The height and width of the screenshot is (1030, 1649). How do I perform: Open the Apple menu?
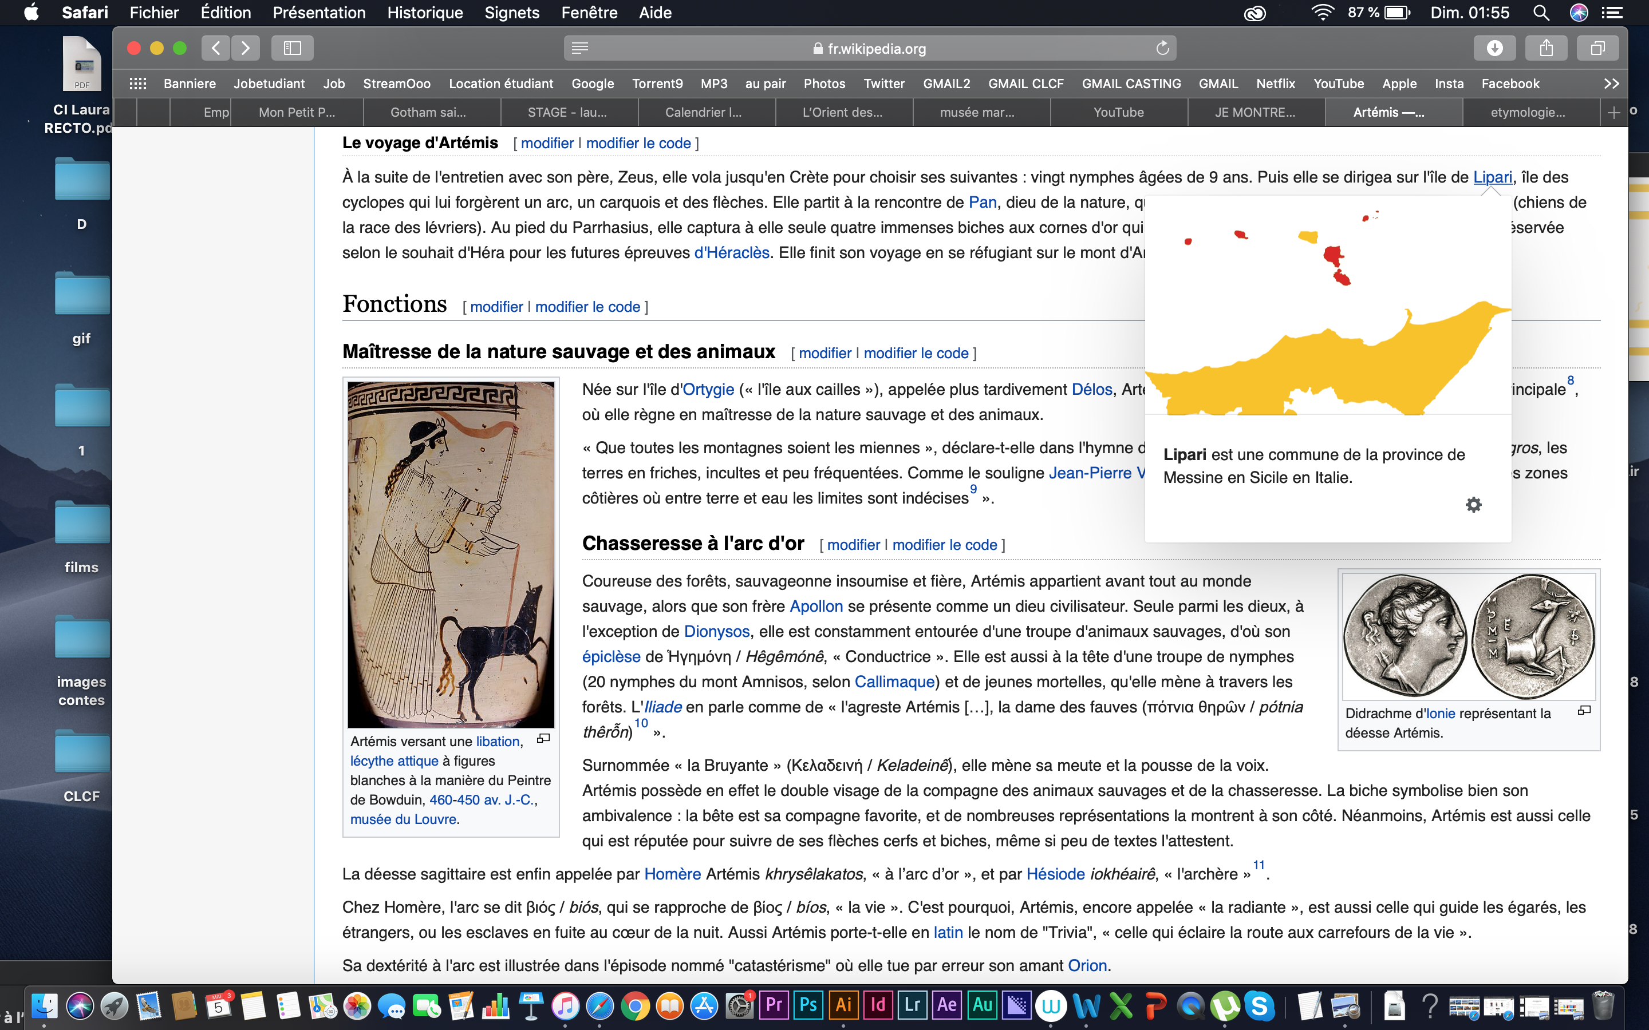(x=31, y=12)
